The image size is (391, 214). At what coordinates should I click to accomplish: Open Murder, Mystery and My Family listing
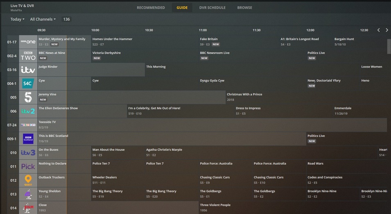click(64, 42)
